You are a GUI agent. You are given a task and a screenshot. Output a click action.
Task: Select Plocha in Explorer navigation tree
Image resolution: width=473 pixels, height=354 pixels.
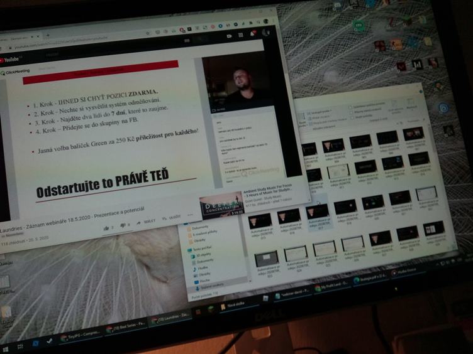coord(202,281)
